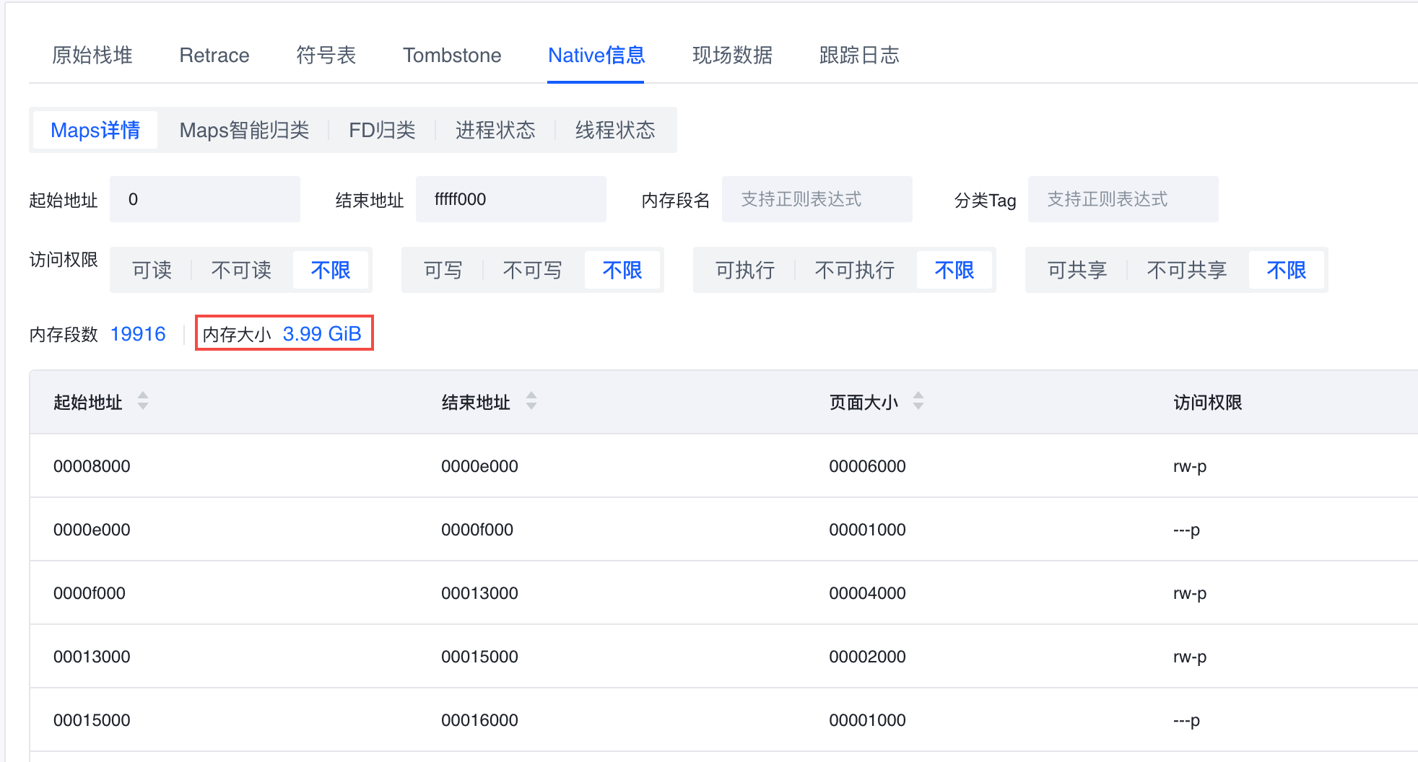Image resolution: width=1418 pixels, height=762 pixels.
Task: Select end address cell 00016000
Action: pos(479,720)
